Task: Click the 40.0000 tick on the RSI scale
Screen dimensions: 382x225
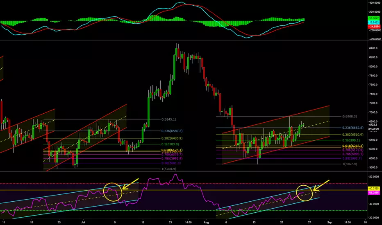Action: pos(374,204)
